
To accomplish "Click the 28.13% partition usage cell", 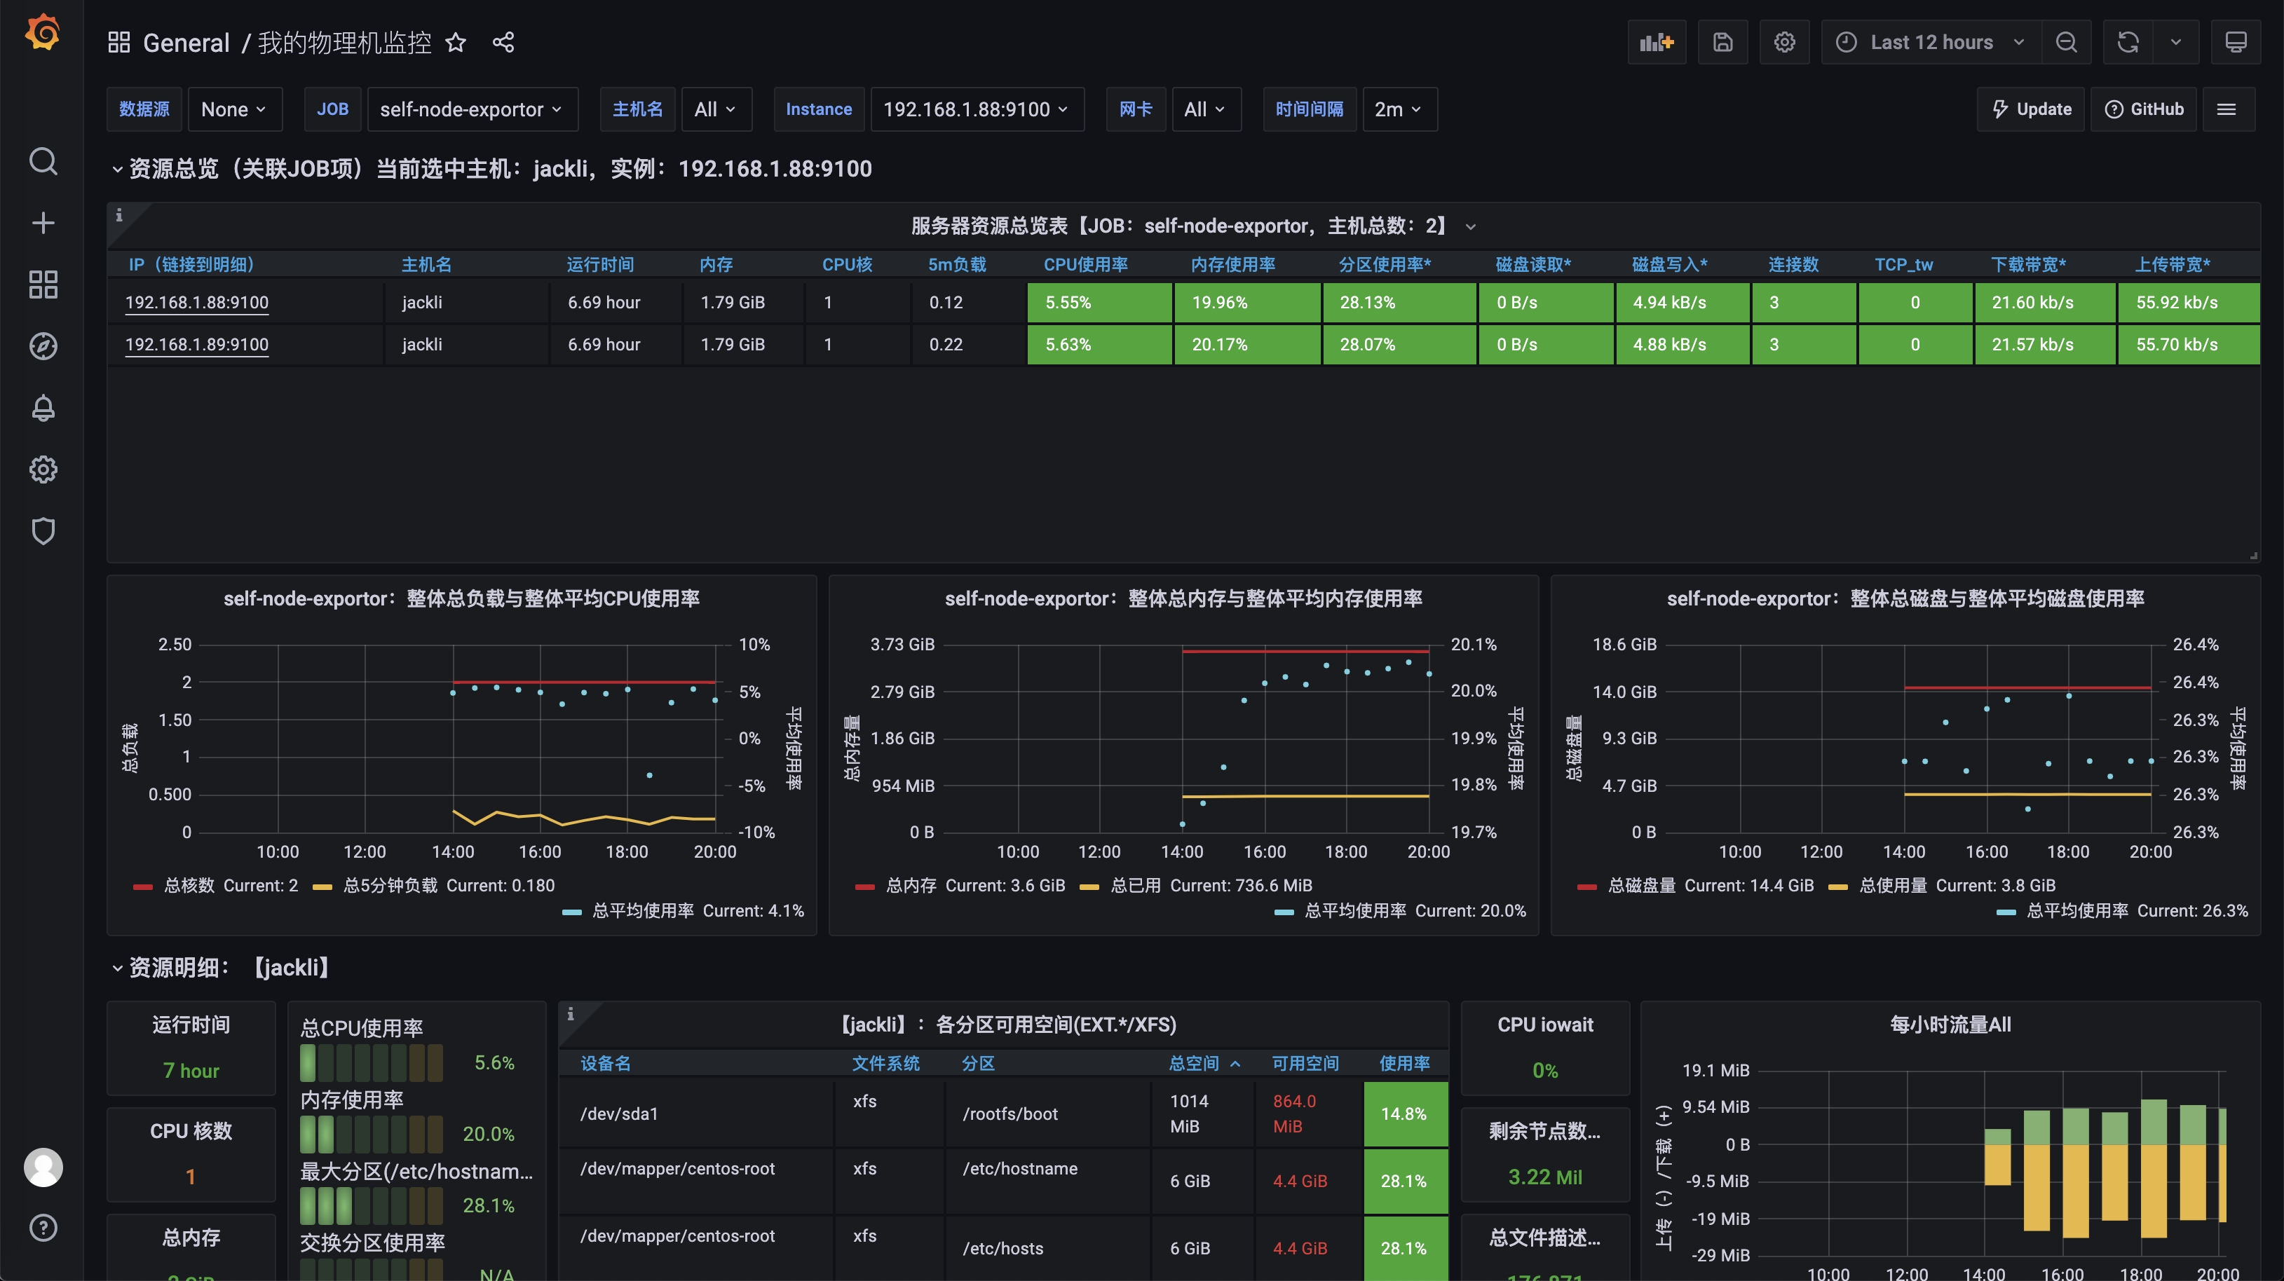I will 1399,302.
